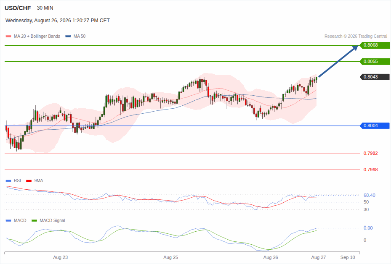Click the 0.8043 current price tag
Image resolution: width=391 pixels, height=264 pixels.
[x=375, y=77]
